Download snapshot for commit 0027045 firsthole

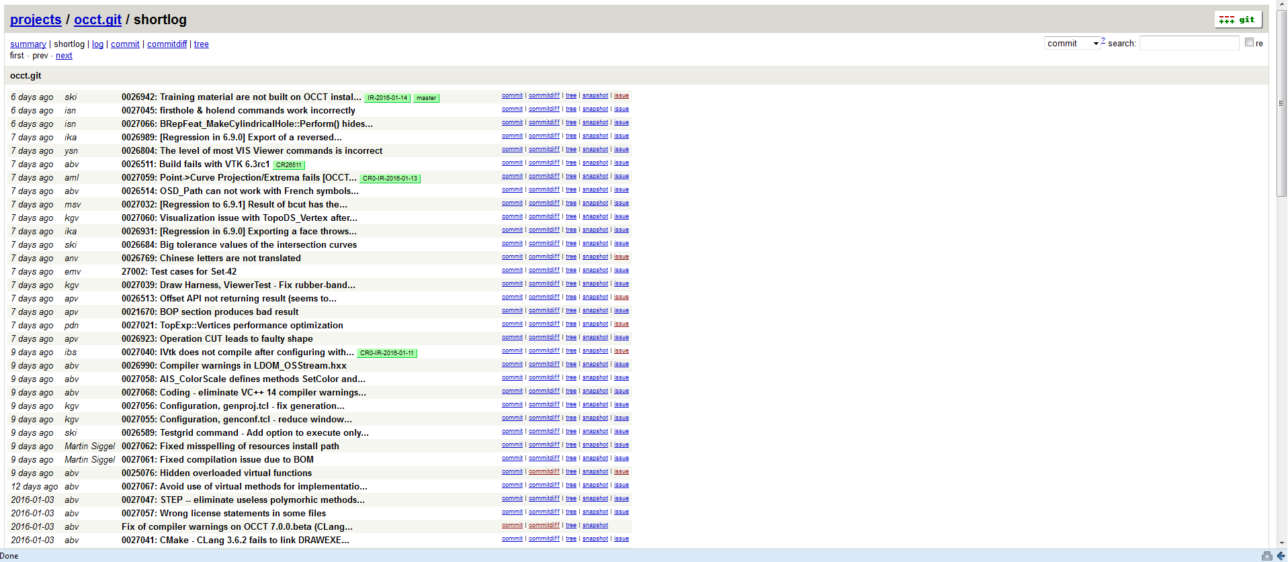pyautogui.click(x=595, y=109)
